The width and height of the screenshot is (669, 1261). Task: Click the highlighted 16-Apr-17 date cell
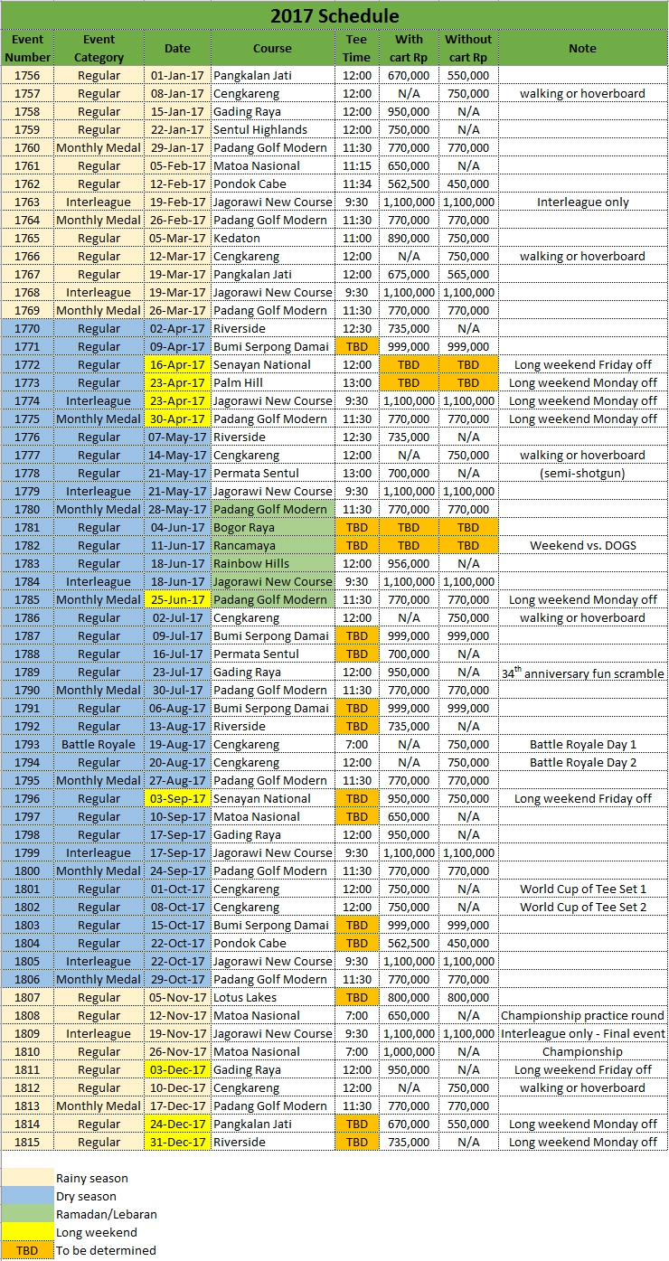(177, 364)
